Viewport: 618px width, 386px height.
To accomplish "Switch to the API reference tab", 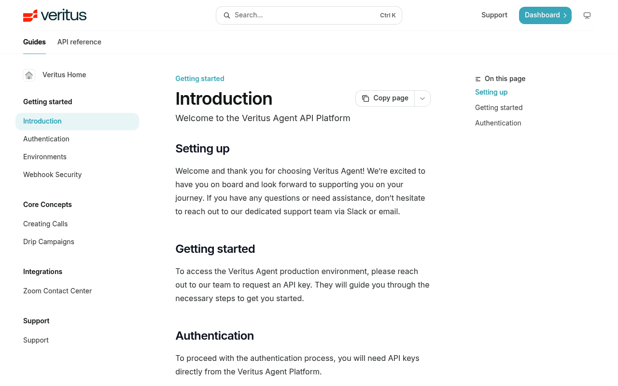I will pyautogui.click(x=79, y=42).
